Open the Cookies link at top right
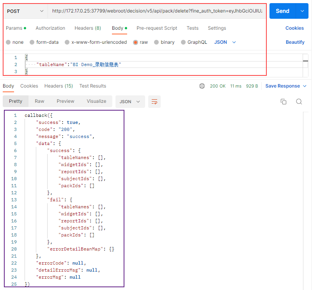The height and width of the screenshot is (290, 312). 294,28
